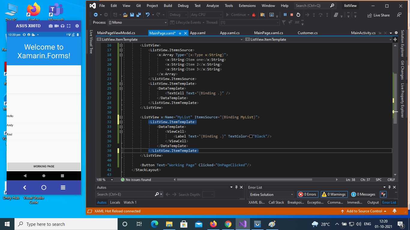Switch to the Customer.cs tab
This screenshot has height=230, width=410.
(308, 33)
